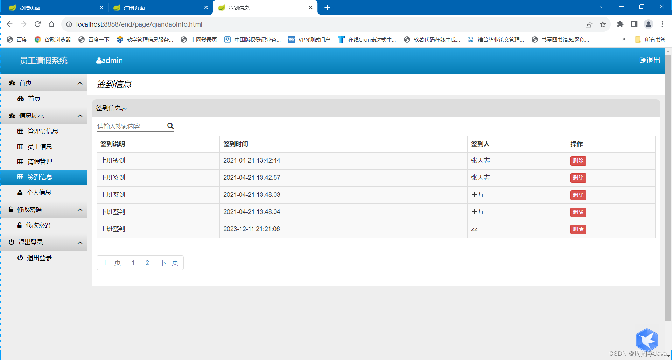Collapse the 修改密码 sidebar section chevron
This screenshot has width=672, height=360.
point(79,210)
